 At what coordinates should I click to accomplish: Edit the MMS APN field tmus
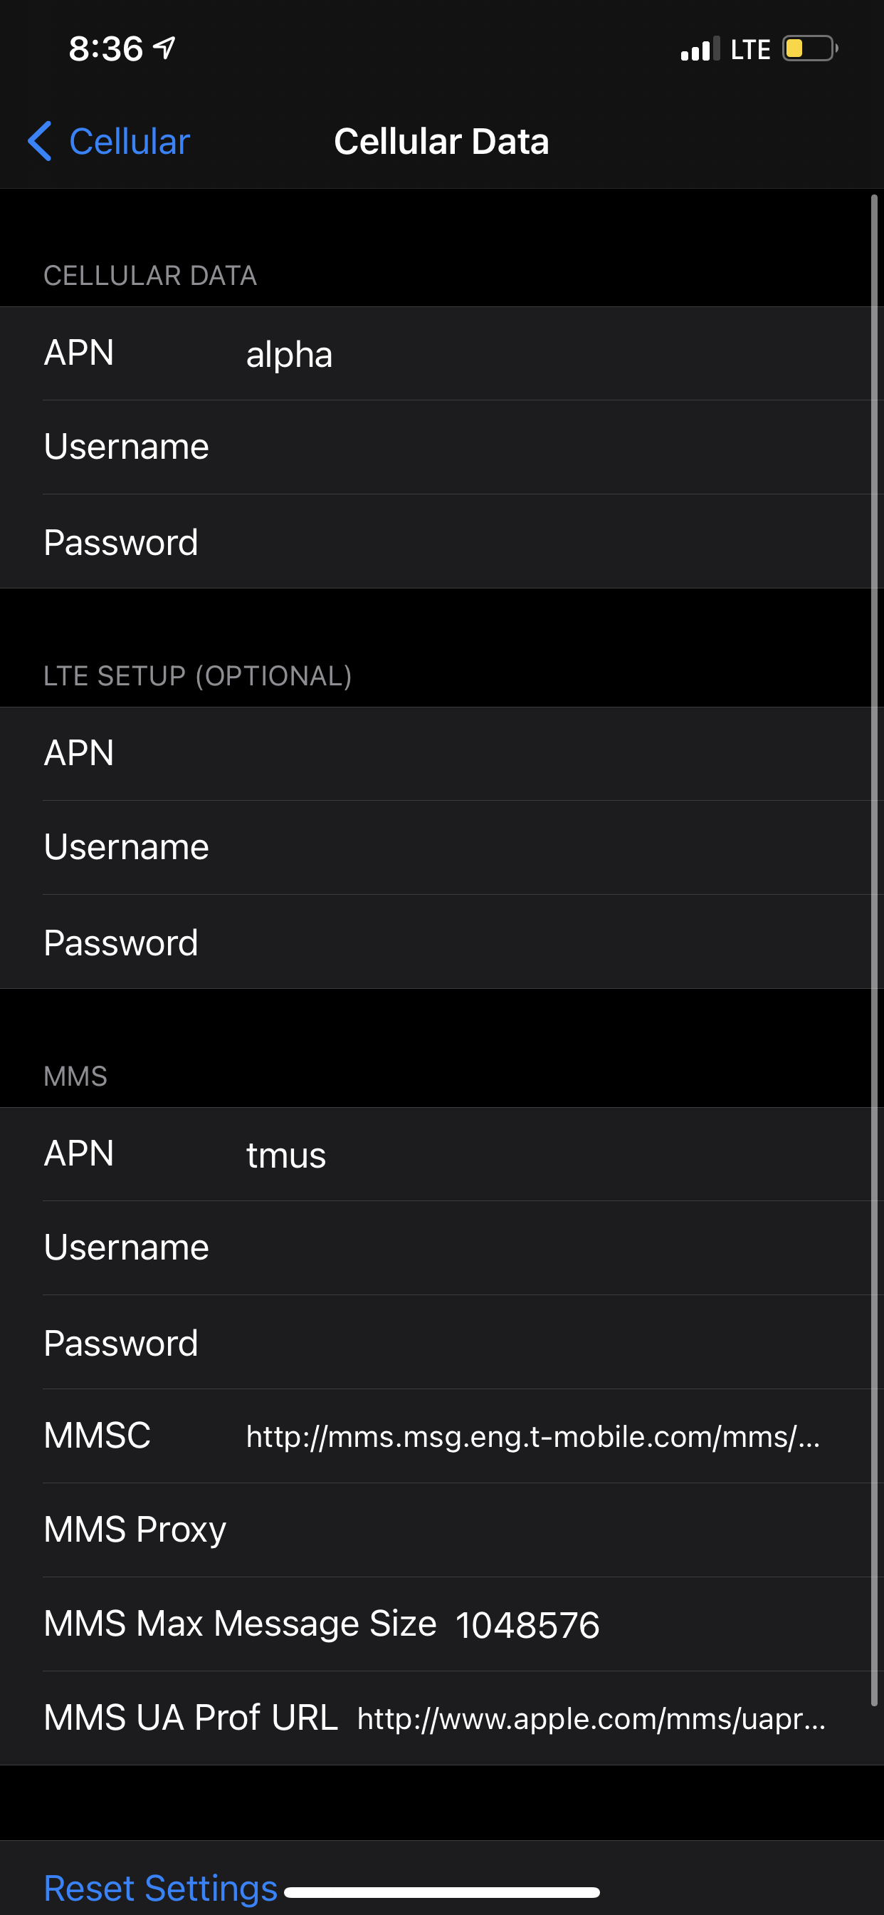click(442, 1155)
